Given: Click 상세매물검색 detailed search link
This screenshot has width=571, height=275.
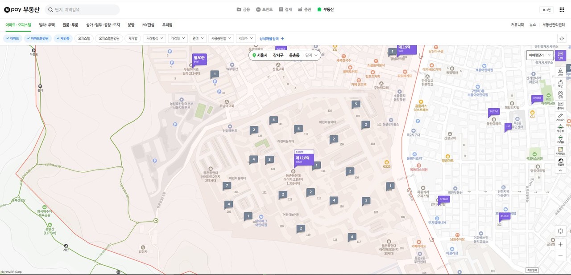Looking at the screenshot, I should (x=269, y=39).
